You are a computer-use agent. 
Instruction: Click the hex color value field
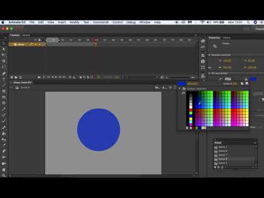click(x=192, y=84)
